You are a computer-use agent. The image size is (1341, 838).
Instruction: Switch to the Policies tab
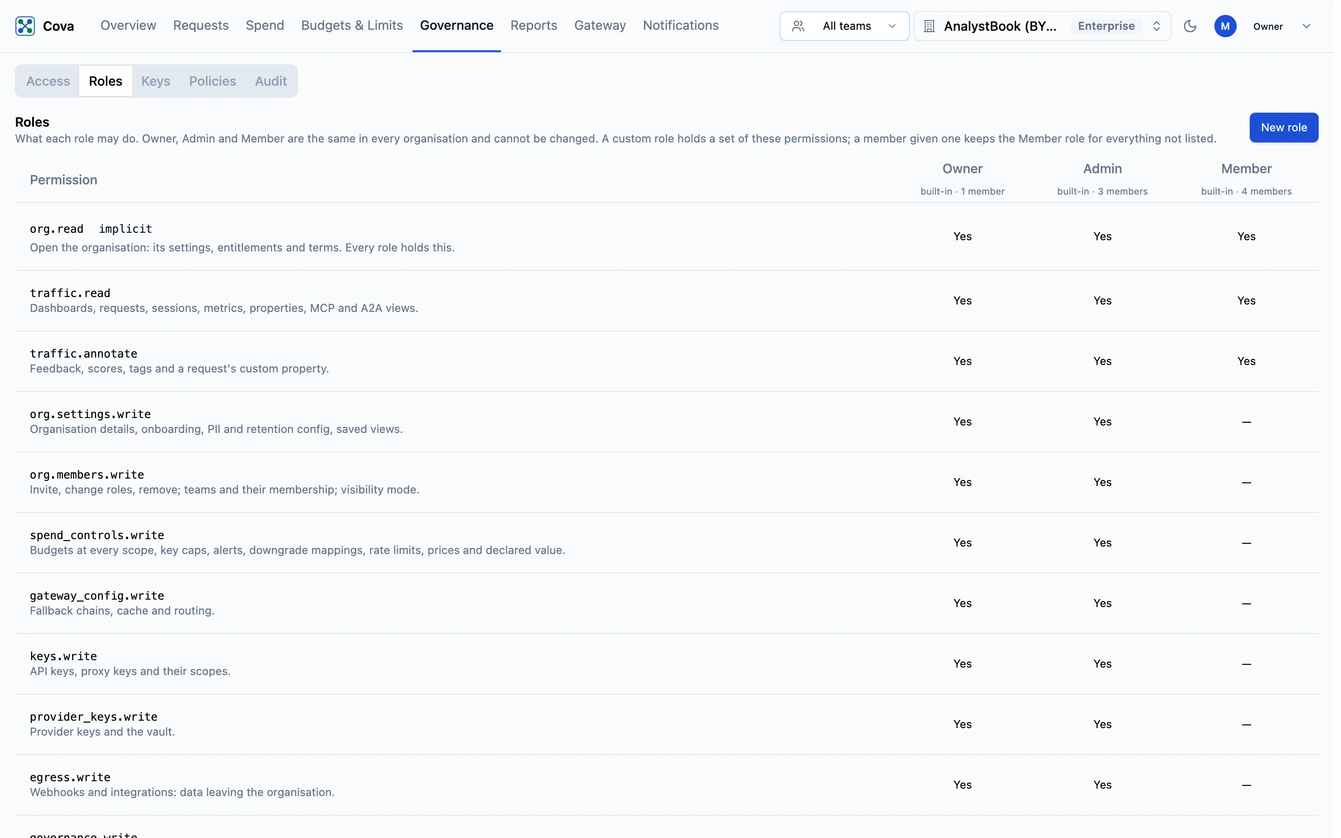pyautogui.click(x=212, y=81)
